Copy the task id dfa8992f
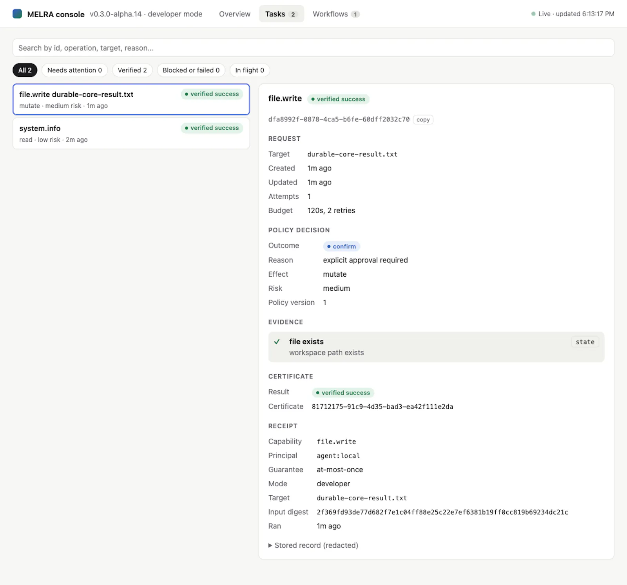This screenshot has height=585, width=627. (423, 120)
